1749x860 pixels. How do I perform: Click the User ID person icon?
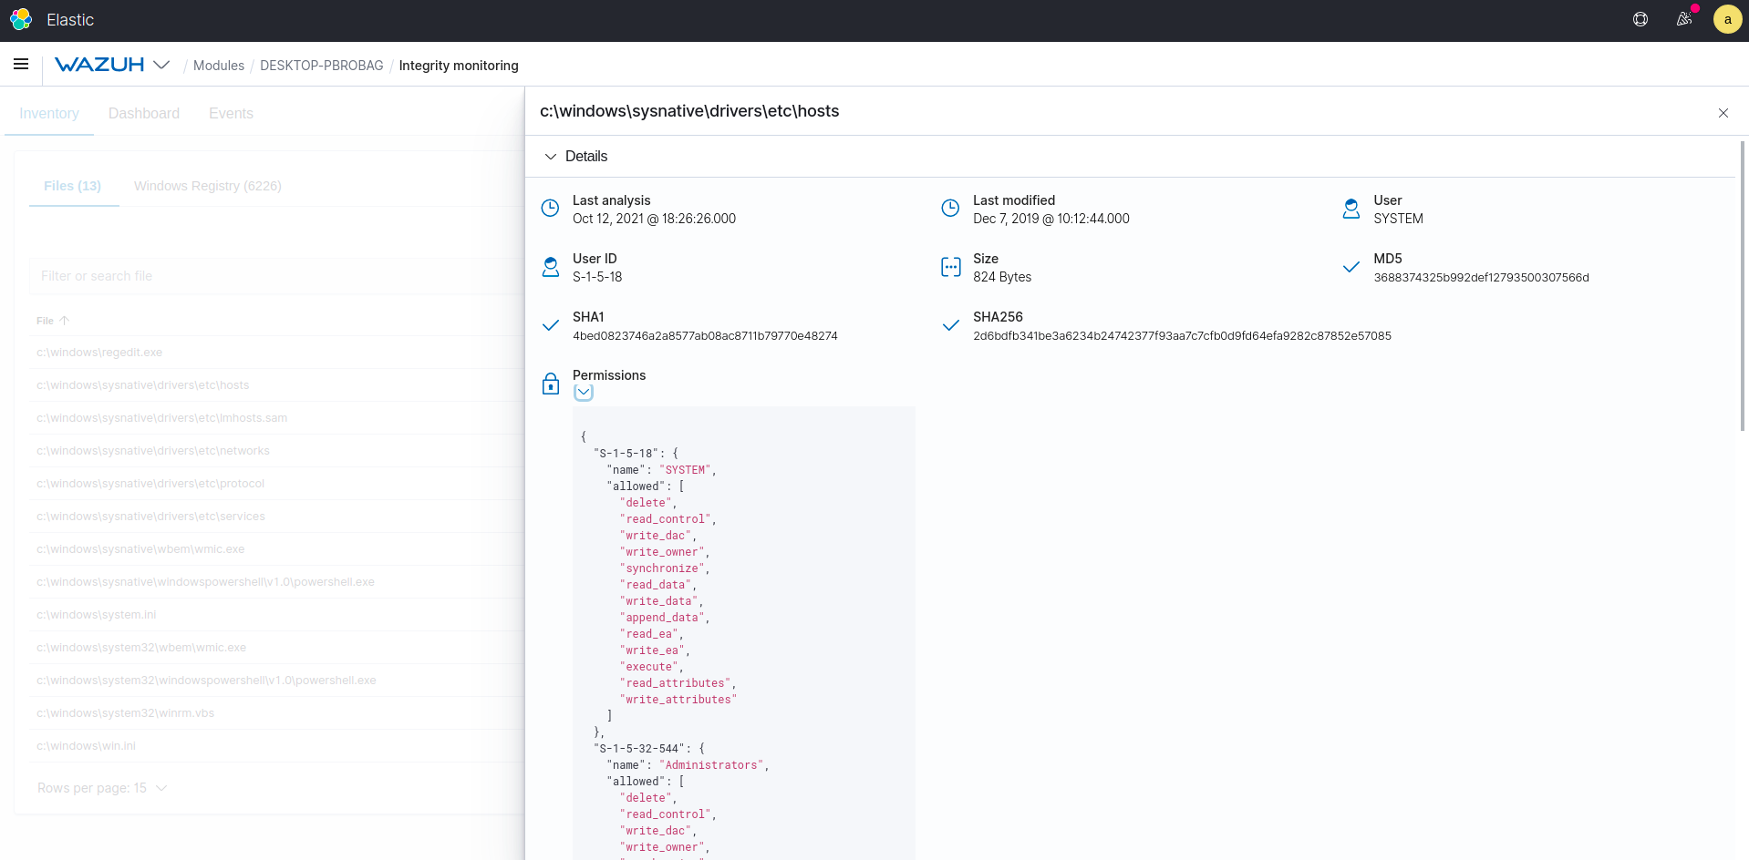[x=550, y=267]
